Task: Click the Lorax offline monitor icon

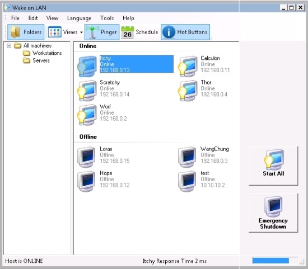Action: 86,157
